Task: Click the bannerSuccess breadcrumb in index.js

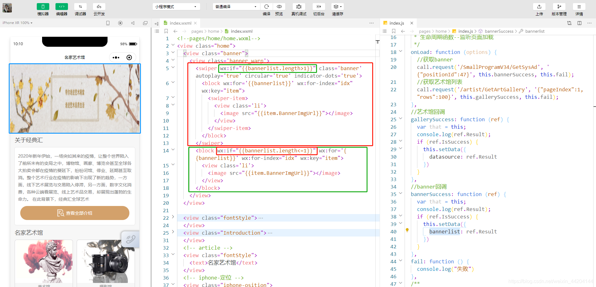Action: (x=499, y=31)
